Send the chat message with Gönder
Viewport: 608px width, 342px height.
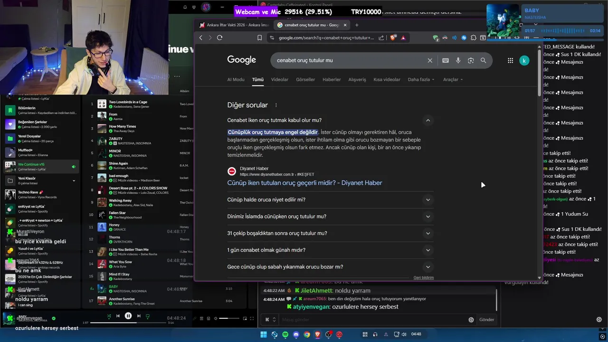click(x=486, y=320)
